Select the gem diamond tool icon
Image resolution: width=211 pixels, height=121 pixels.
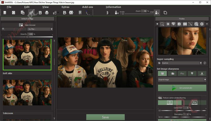(174, 24)
